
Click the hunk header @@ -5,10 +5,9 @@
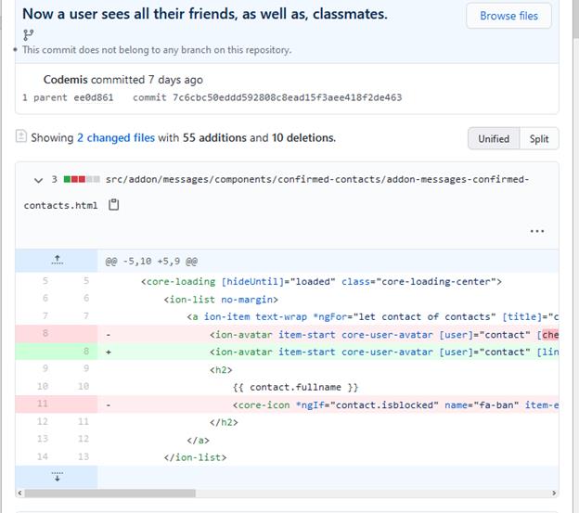[x=151, y=262]
